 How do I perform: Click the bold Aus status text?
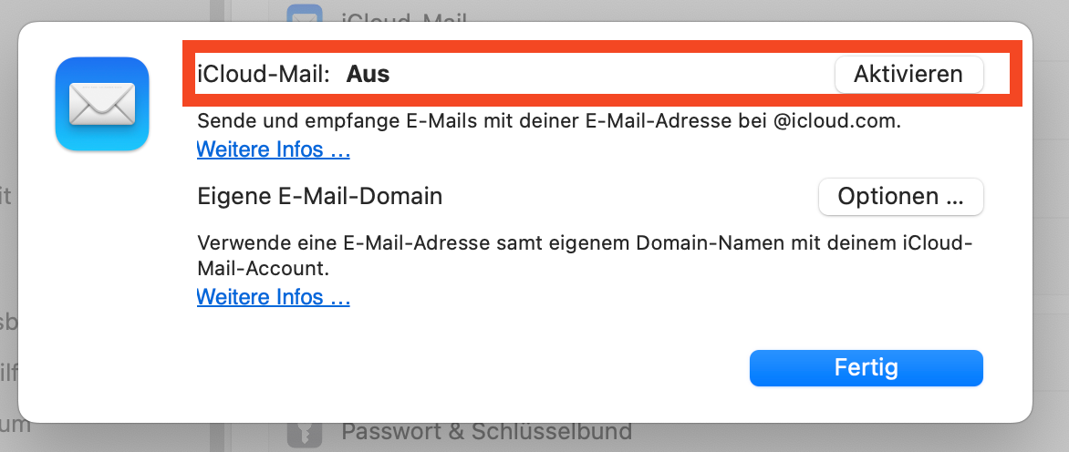(368, 74)
